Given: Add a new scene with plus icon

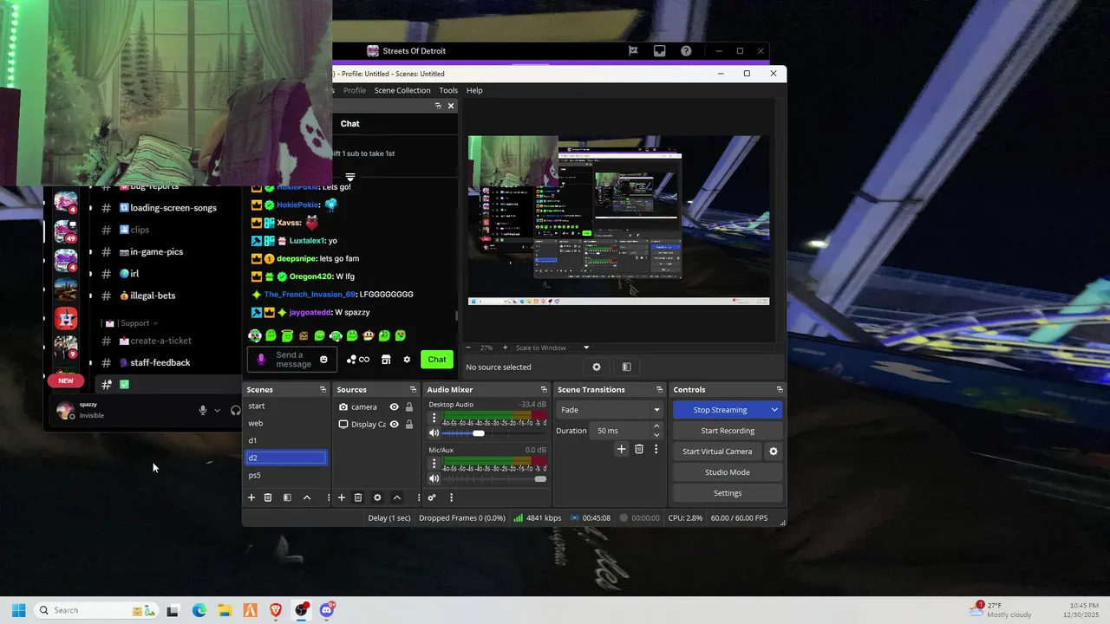Looking at the screenshot, I should pos(251,497).
